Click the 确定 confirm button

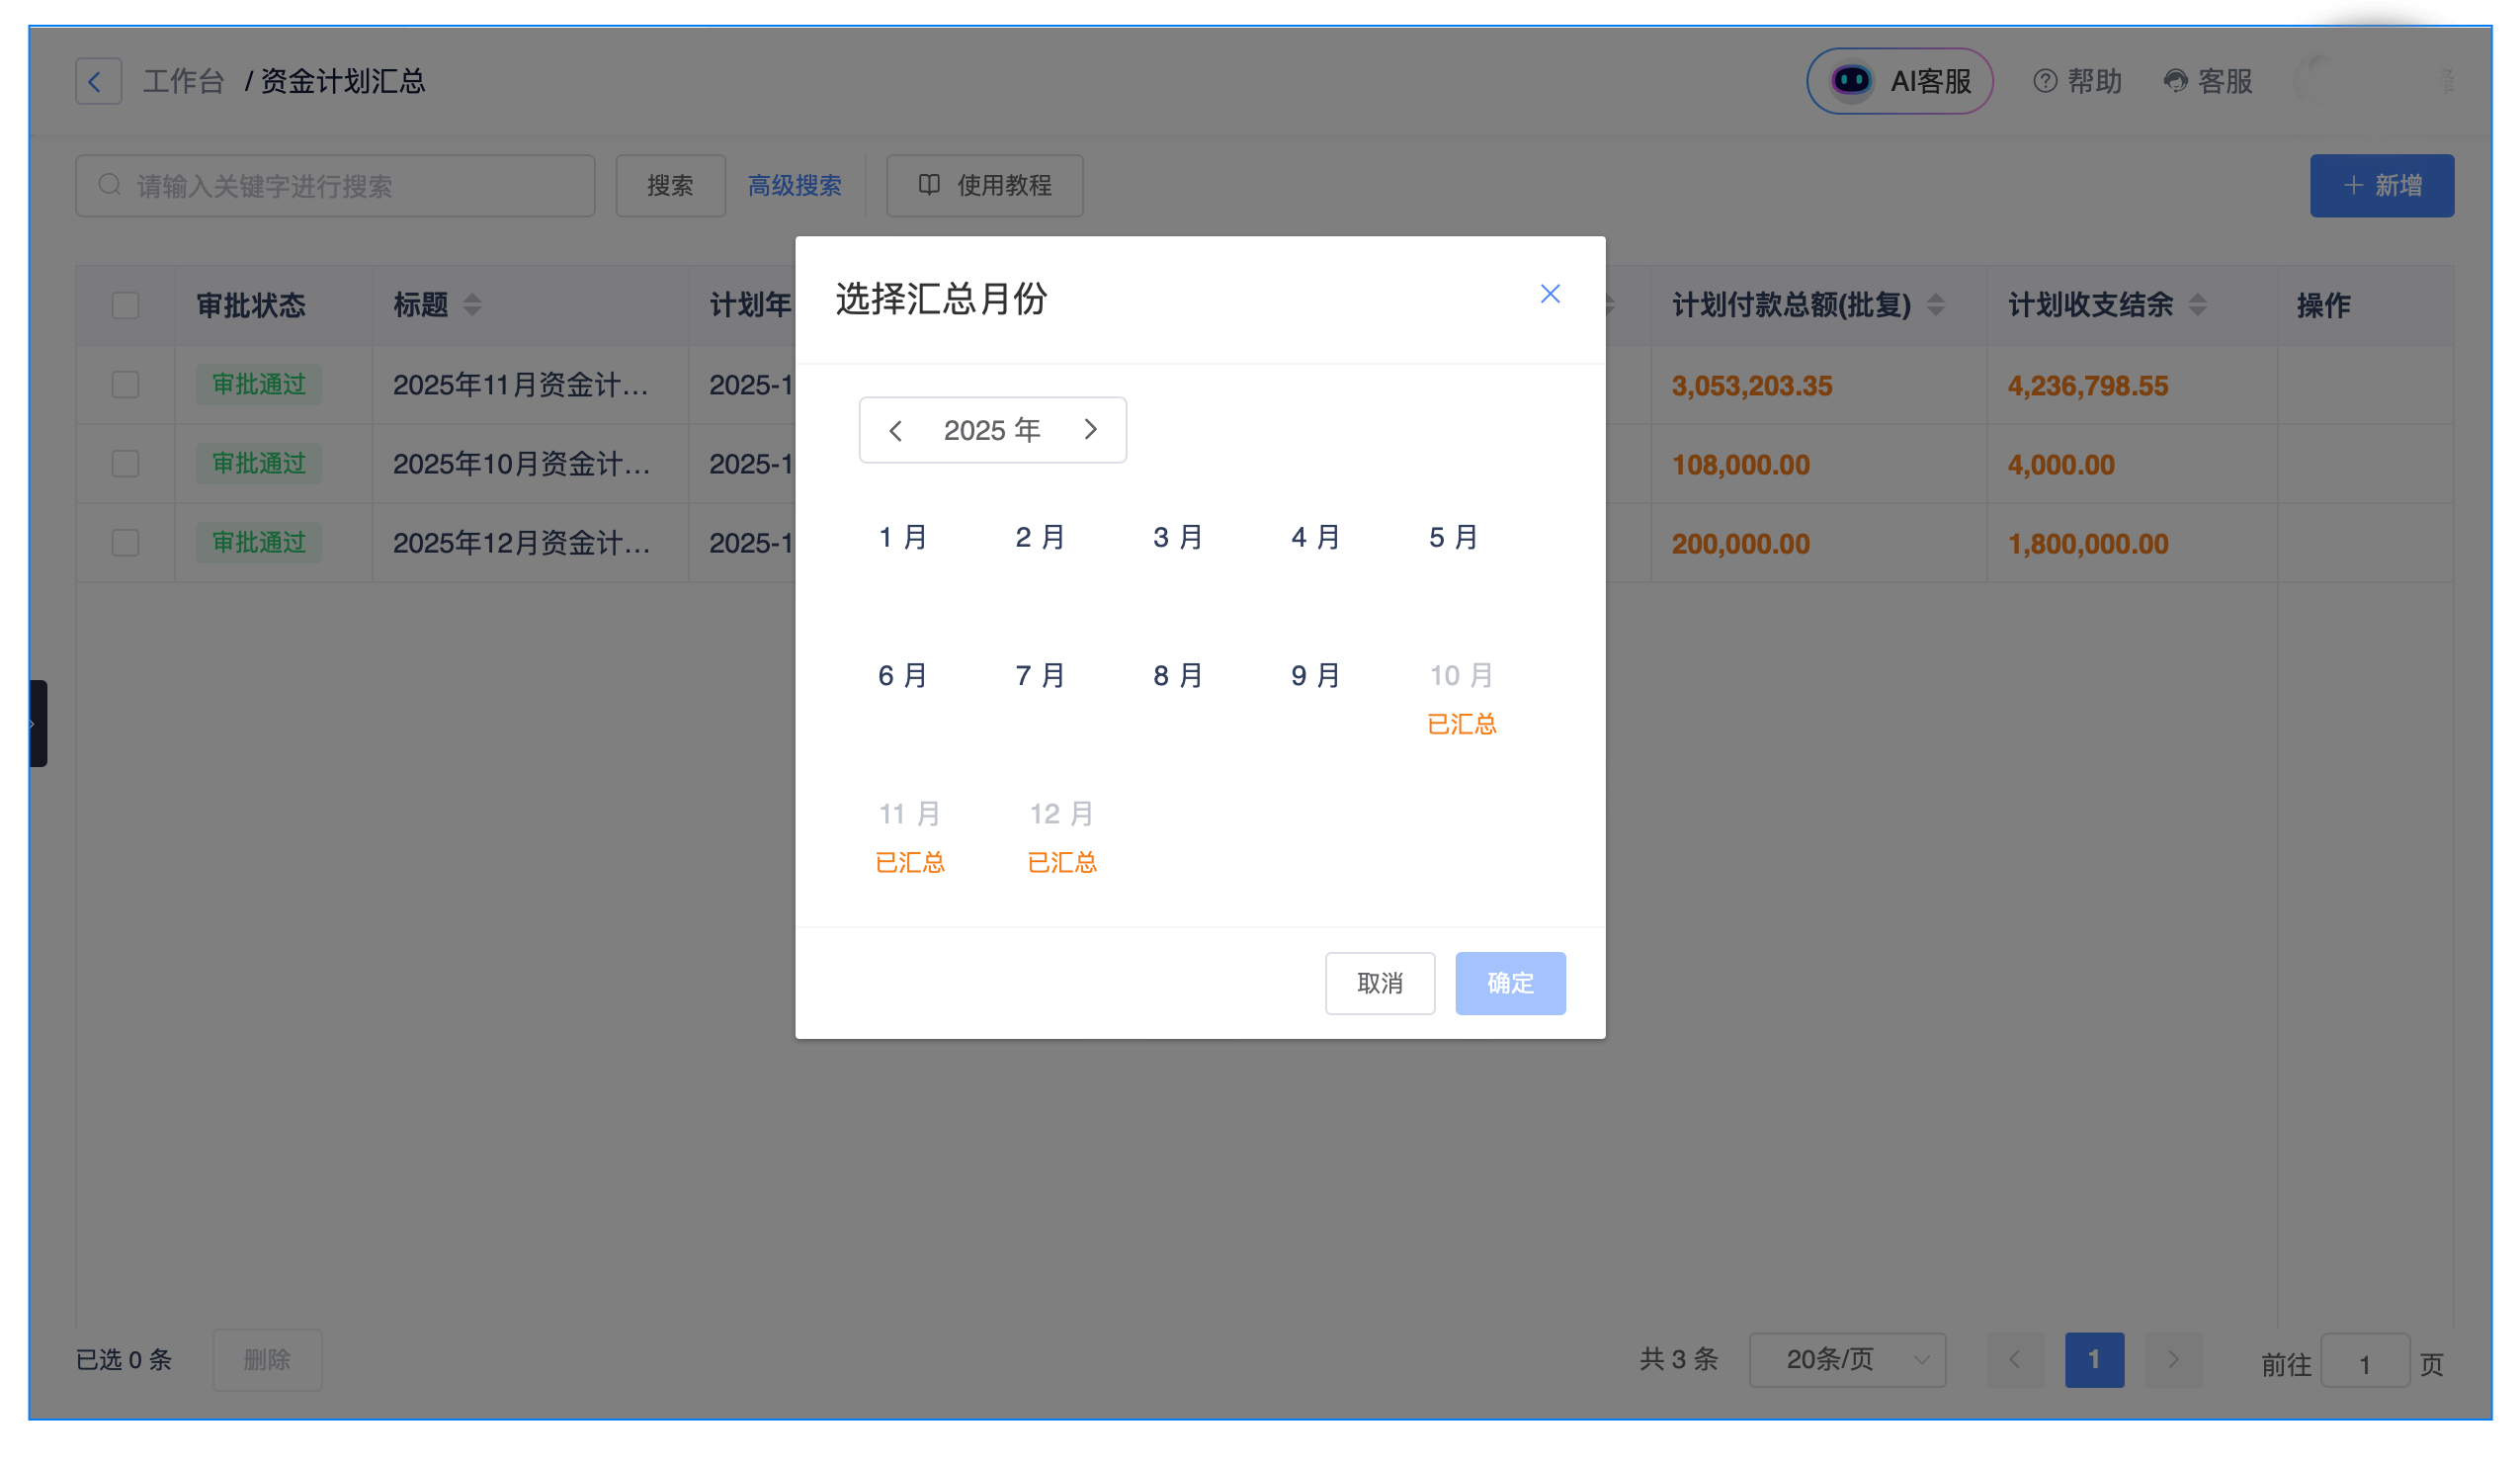(1509, 983)
